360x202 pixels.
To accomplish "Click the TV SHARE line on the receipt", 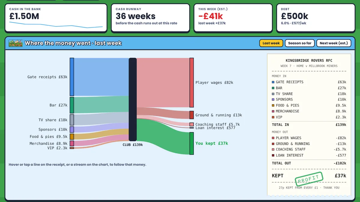I will 309,94.
